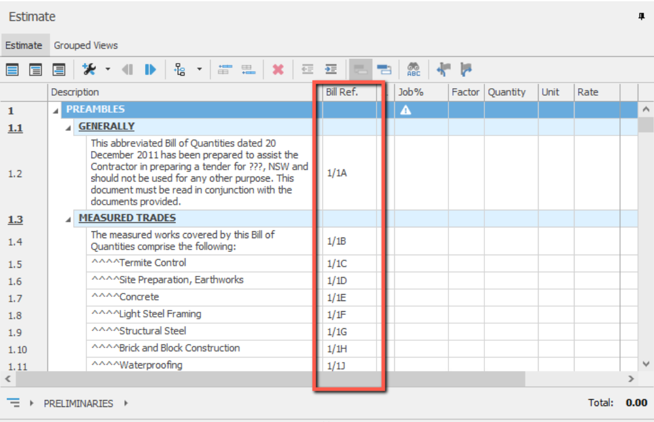Click the blue next arrow icon
Screen dimensions: 654x422
point(150,69)
